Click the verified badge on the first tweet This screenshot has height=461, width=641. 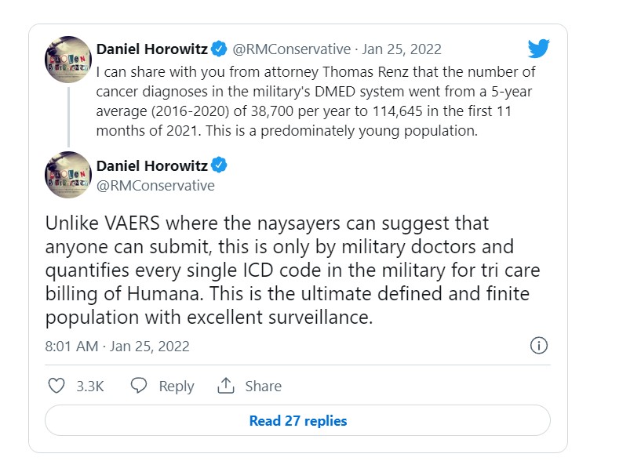point(220,49)
